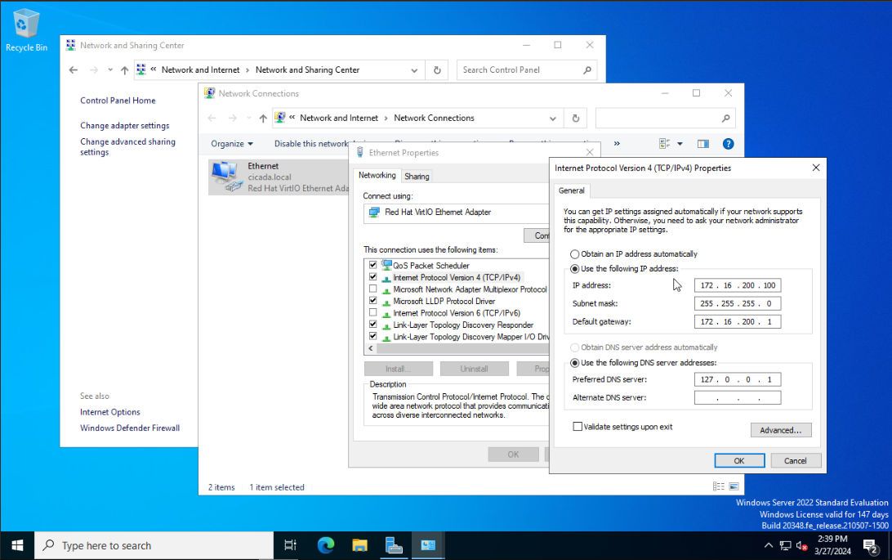
Task: Show hidden tray icons chevron
Action: 769,545
